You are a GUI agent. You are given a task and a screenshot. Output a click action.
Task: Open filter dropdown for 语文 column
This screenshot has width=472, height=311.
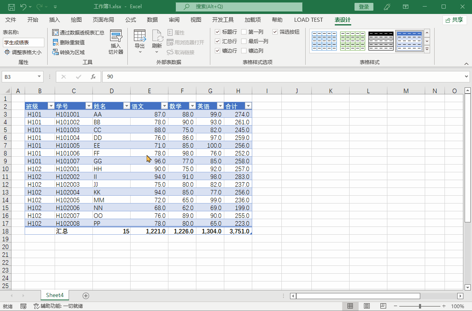(x=164, y=106)
